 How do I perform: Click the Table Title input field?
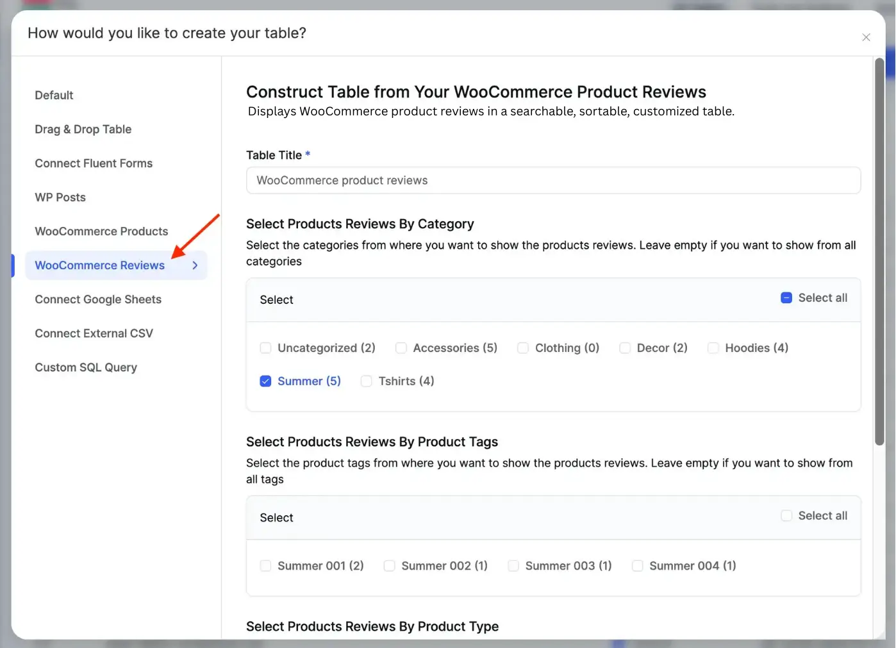click(x=553, y=180)
